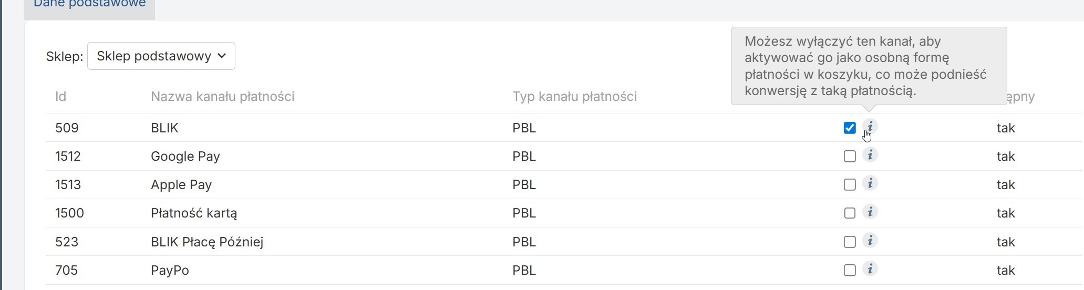Click the PayPo channel name cell

tap(170, 270)
